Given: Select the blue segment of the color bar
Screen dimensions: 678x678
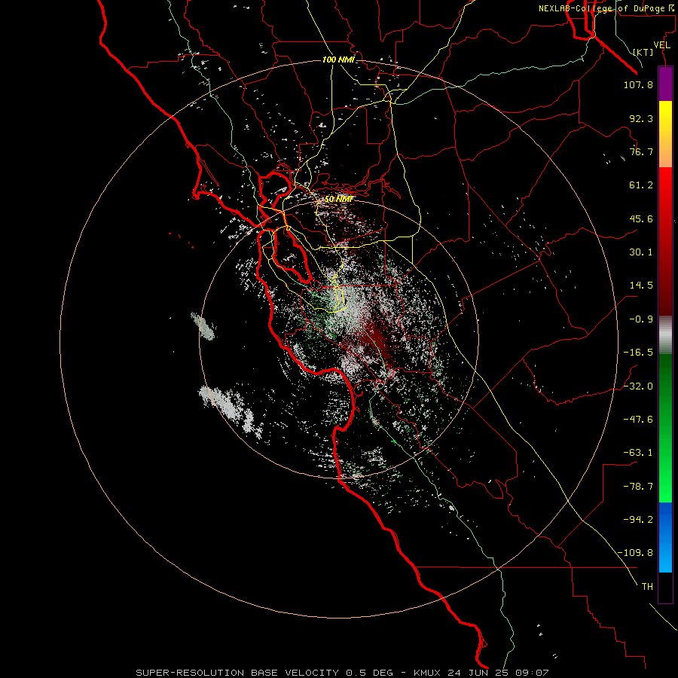Looking at the screenshot, I should click(x=665, y=537).
